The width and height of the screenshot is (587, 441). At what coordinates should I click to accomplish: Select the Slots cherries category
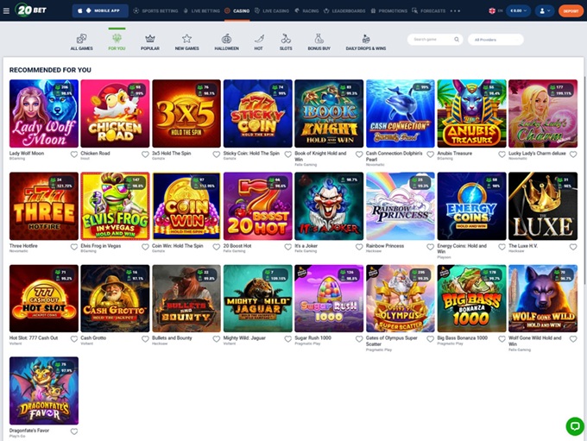[286, 41]
